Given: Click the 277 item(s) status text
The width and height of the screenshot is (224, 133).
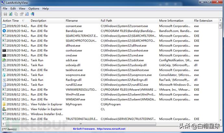Looking at the screenshot, I should click(x=9, y=129).
